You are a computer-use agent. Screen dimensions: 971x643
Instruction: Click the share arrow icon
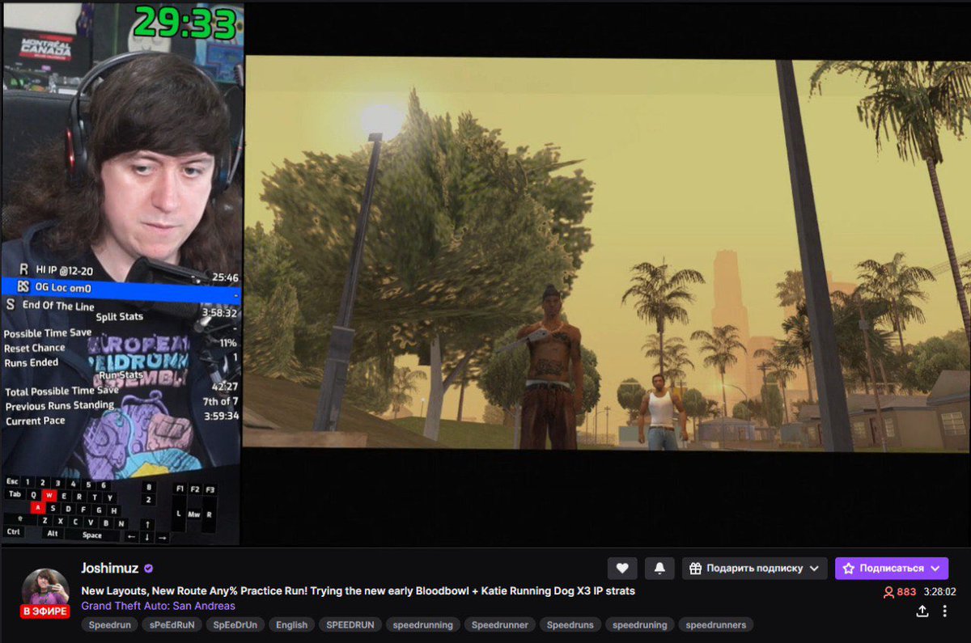pyautogui.click(x=922, y=611)
